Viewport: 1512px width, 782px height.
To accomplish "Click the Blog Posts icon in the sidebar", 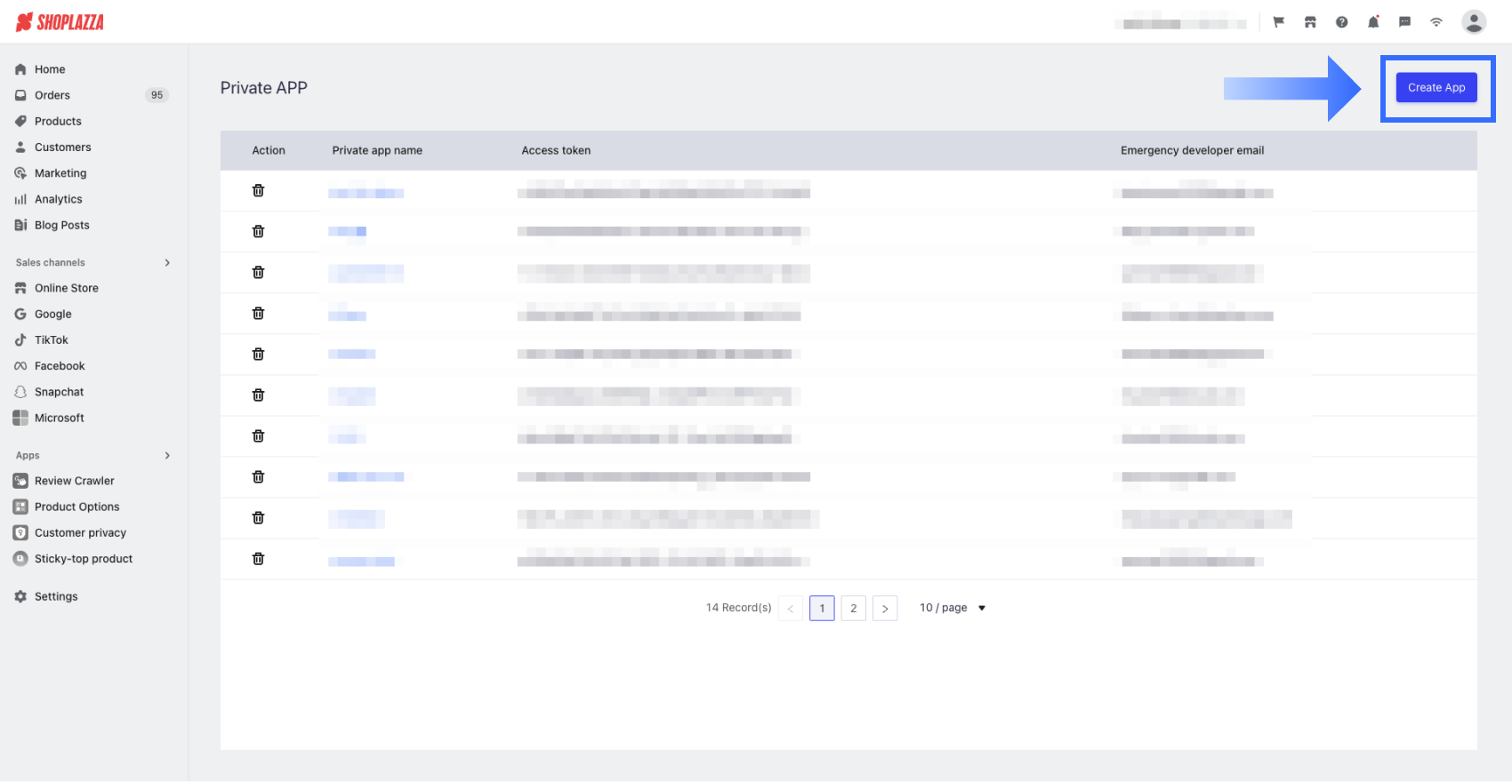I will [20, 225].
